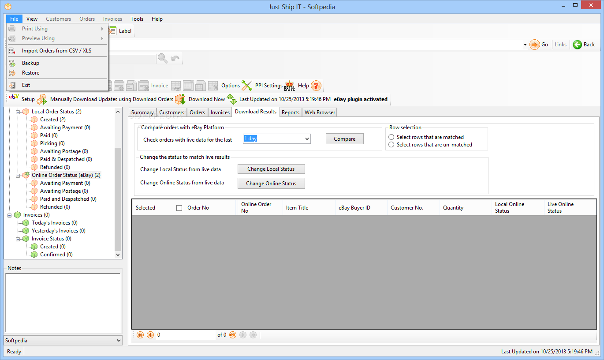The width and height of the screenshot is (604, 360).
Task: Click the Compare button
Action: pyautogui.click(x=345, y=139)
